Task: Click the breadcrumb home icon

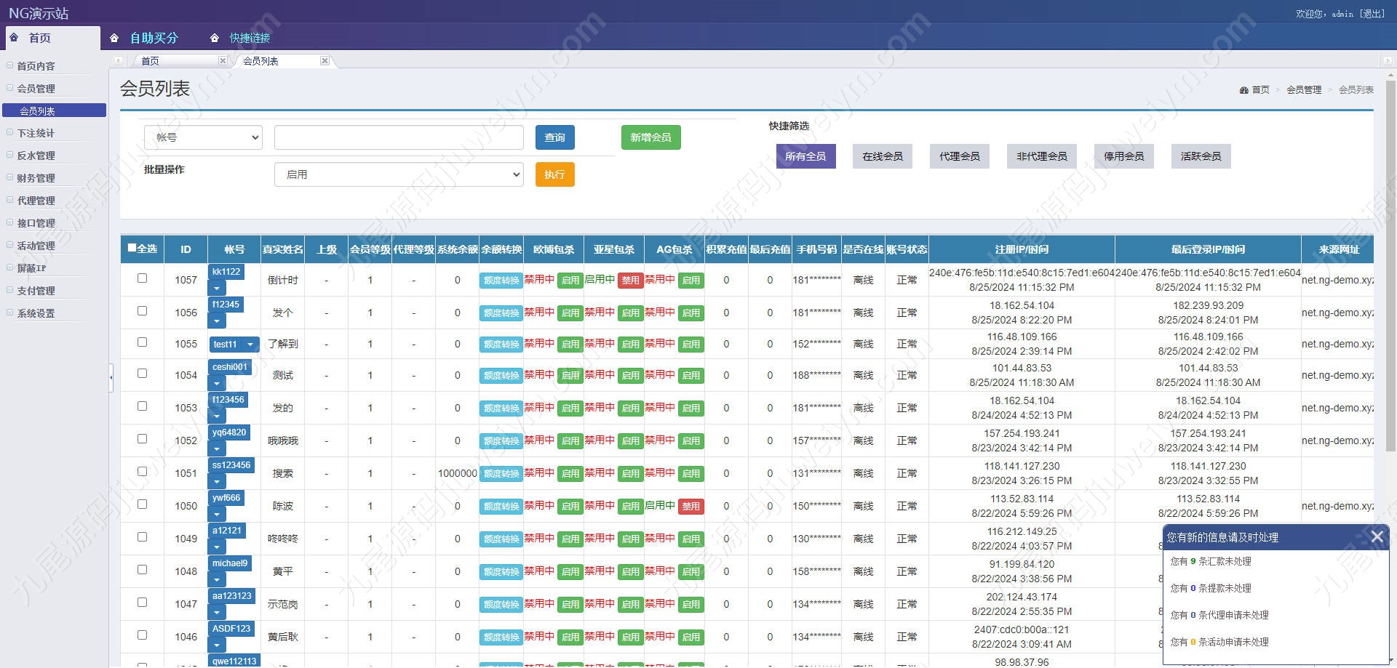Action: pos(1243,90)
